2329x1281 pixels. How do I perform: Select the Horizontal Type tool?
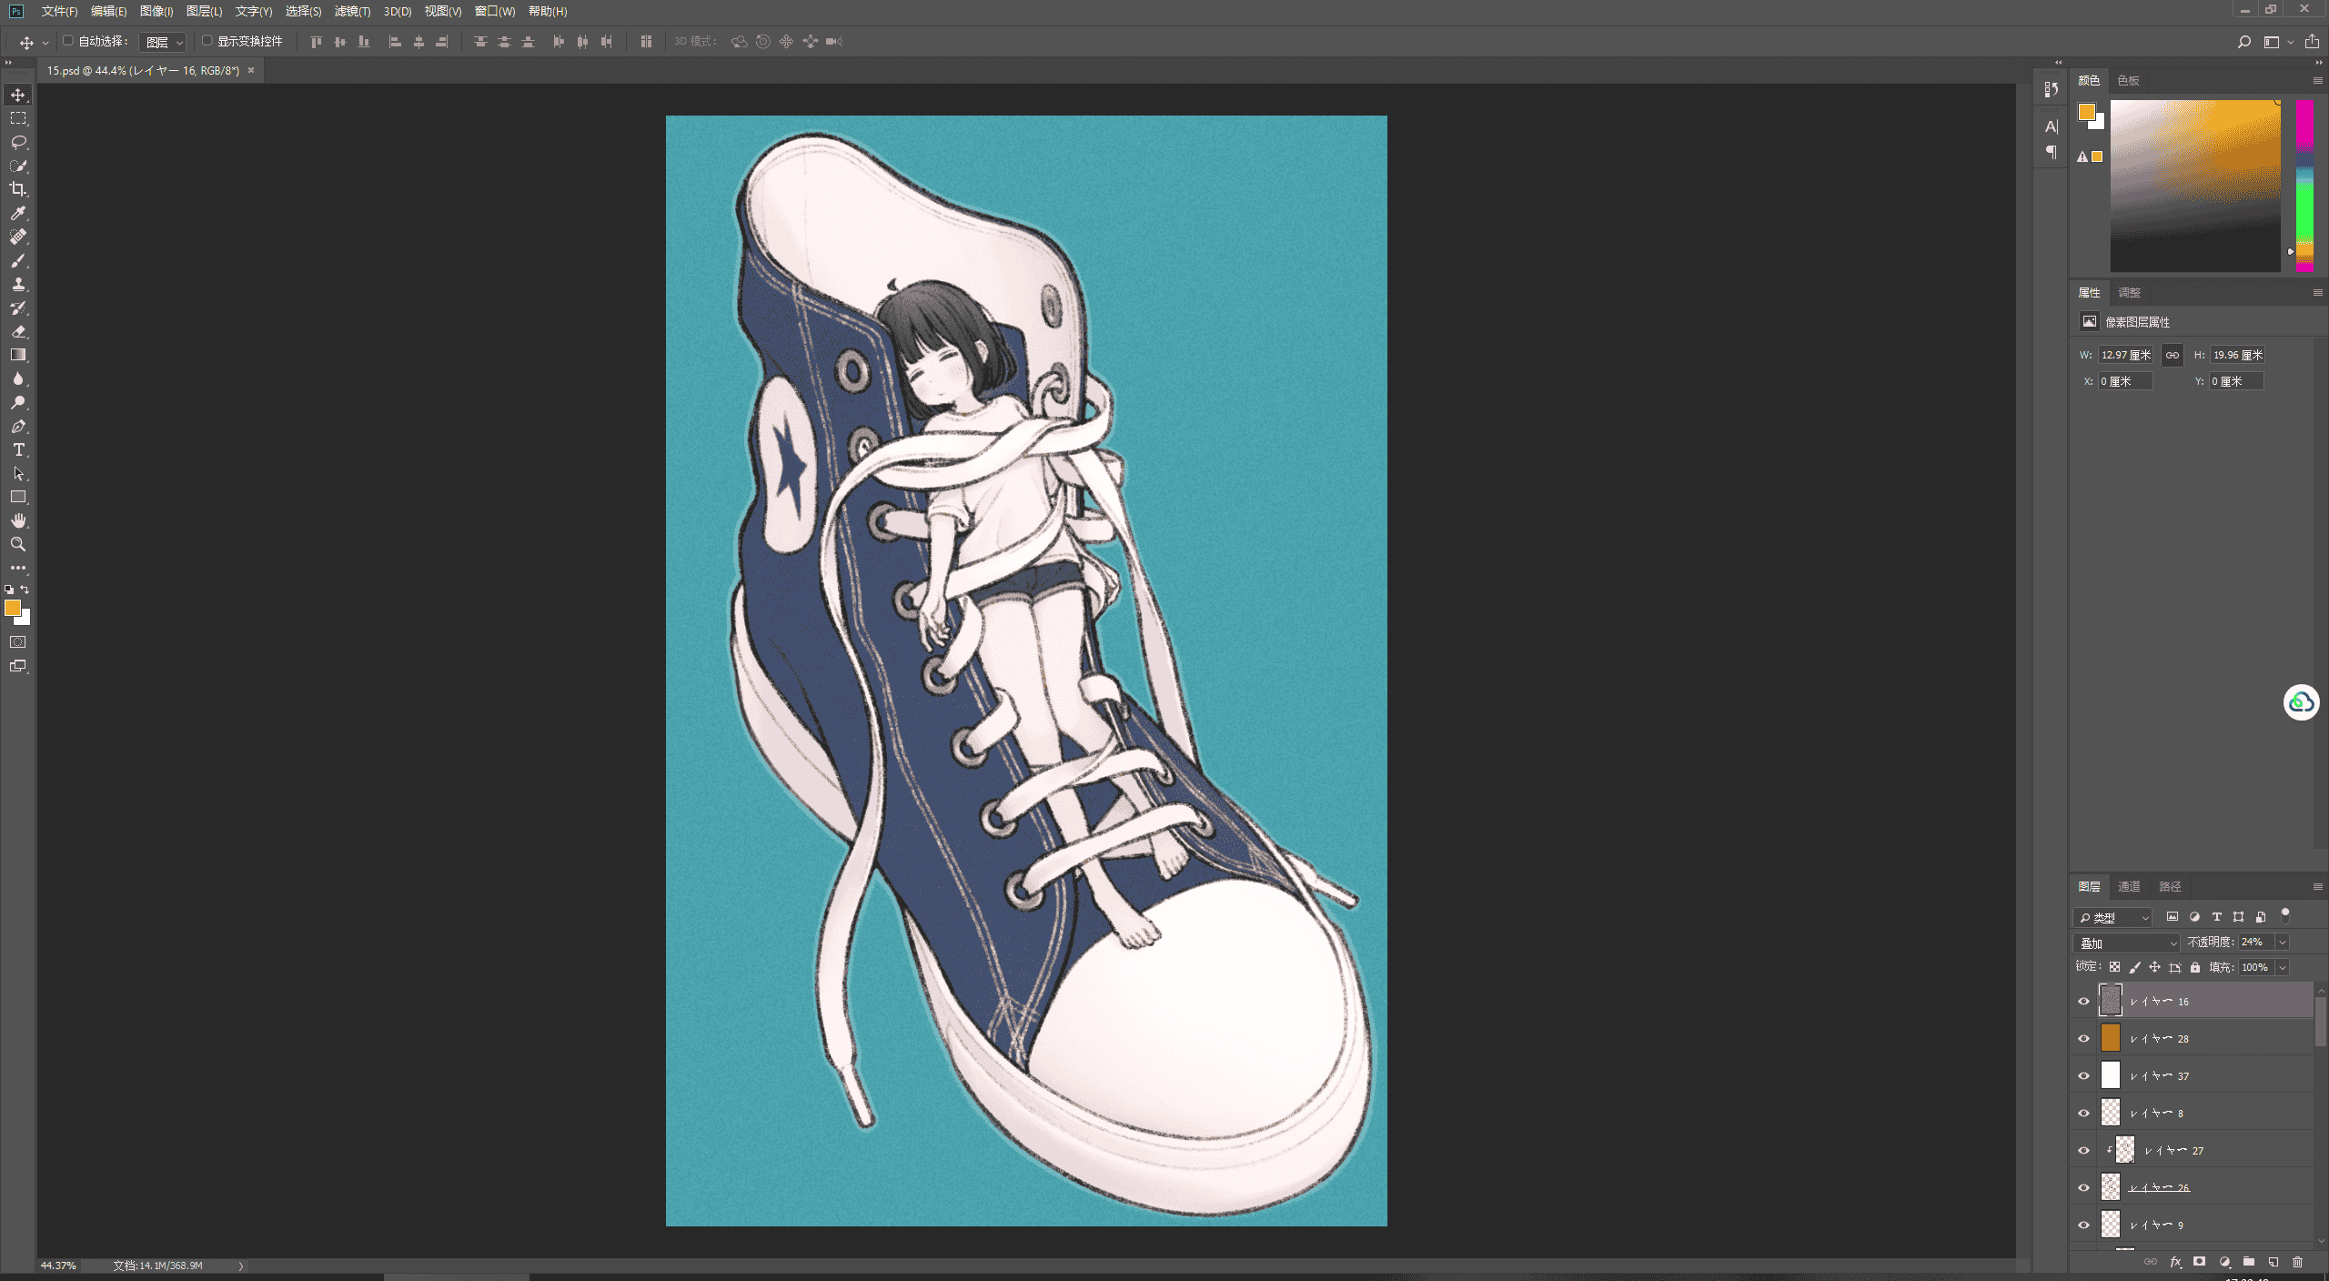(18, 449)
